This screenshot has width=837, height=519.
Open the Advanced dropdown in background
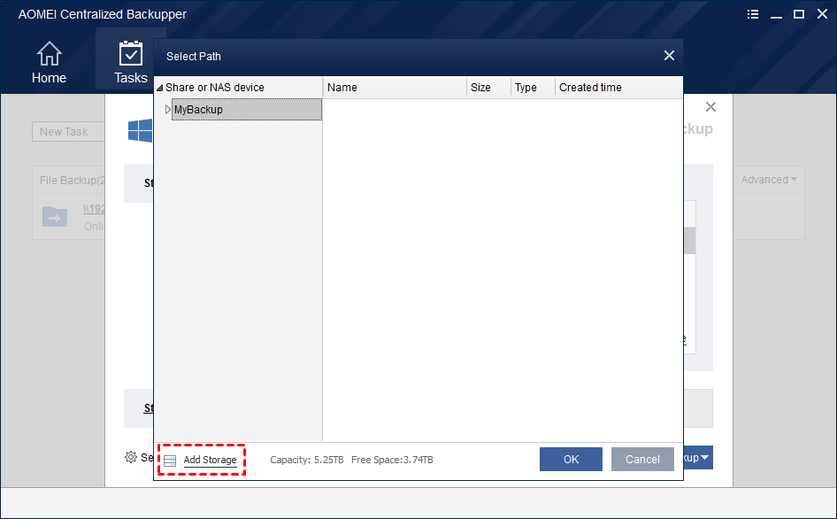click(x=769, y=180)
